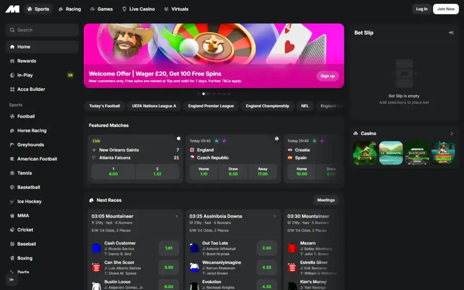Select the Ice Hockey icon
The image size is (464, 290).
pos(12,202)
